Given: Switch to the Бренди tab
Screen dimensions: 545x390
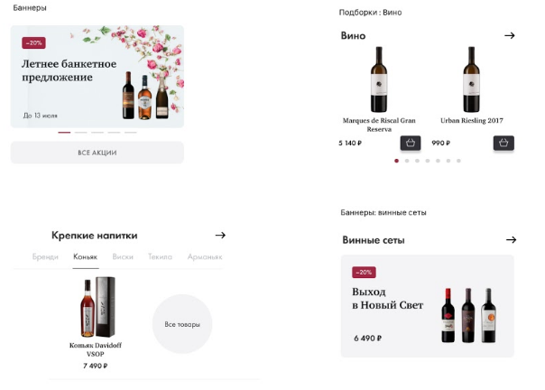Looking at the screenshot, I should (x=45, y=257).
